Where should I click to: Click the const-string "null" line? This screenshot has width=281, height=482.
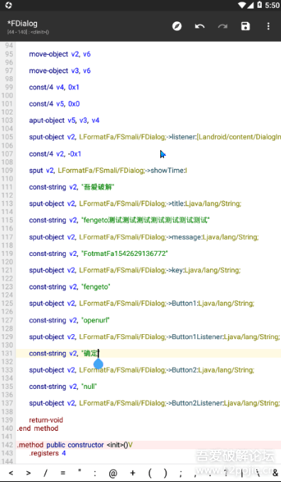click(x=63, y=387)
